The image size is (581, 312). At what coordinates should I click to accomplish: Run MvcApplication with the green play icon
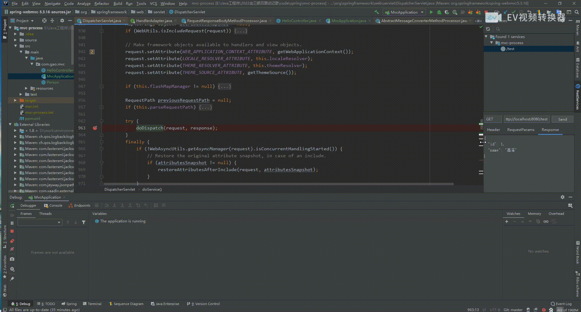[x=431, y=12]
